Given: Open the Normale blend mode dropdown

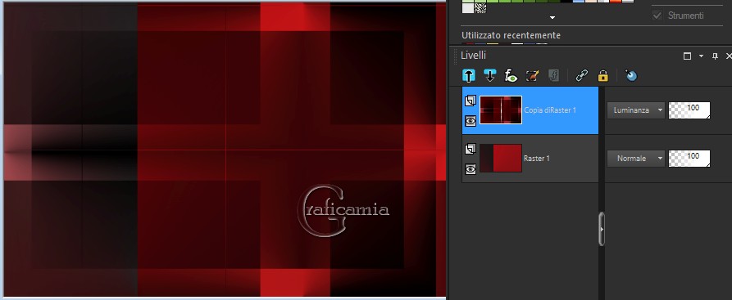Looking at the screenshot, I should [x=635, y=159].
